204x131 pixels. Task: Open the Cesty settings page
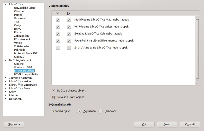pyautogui.click(x=17, y=25)
